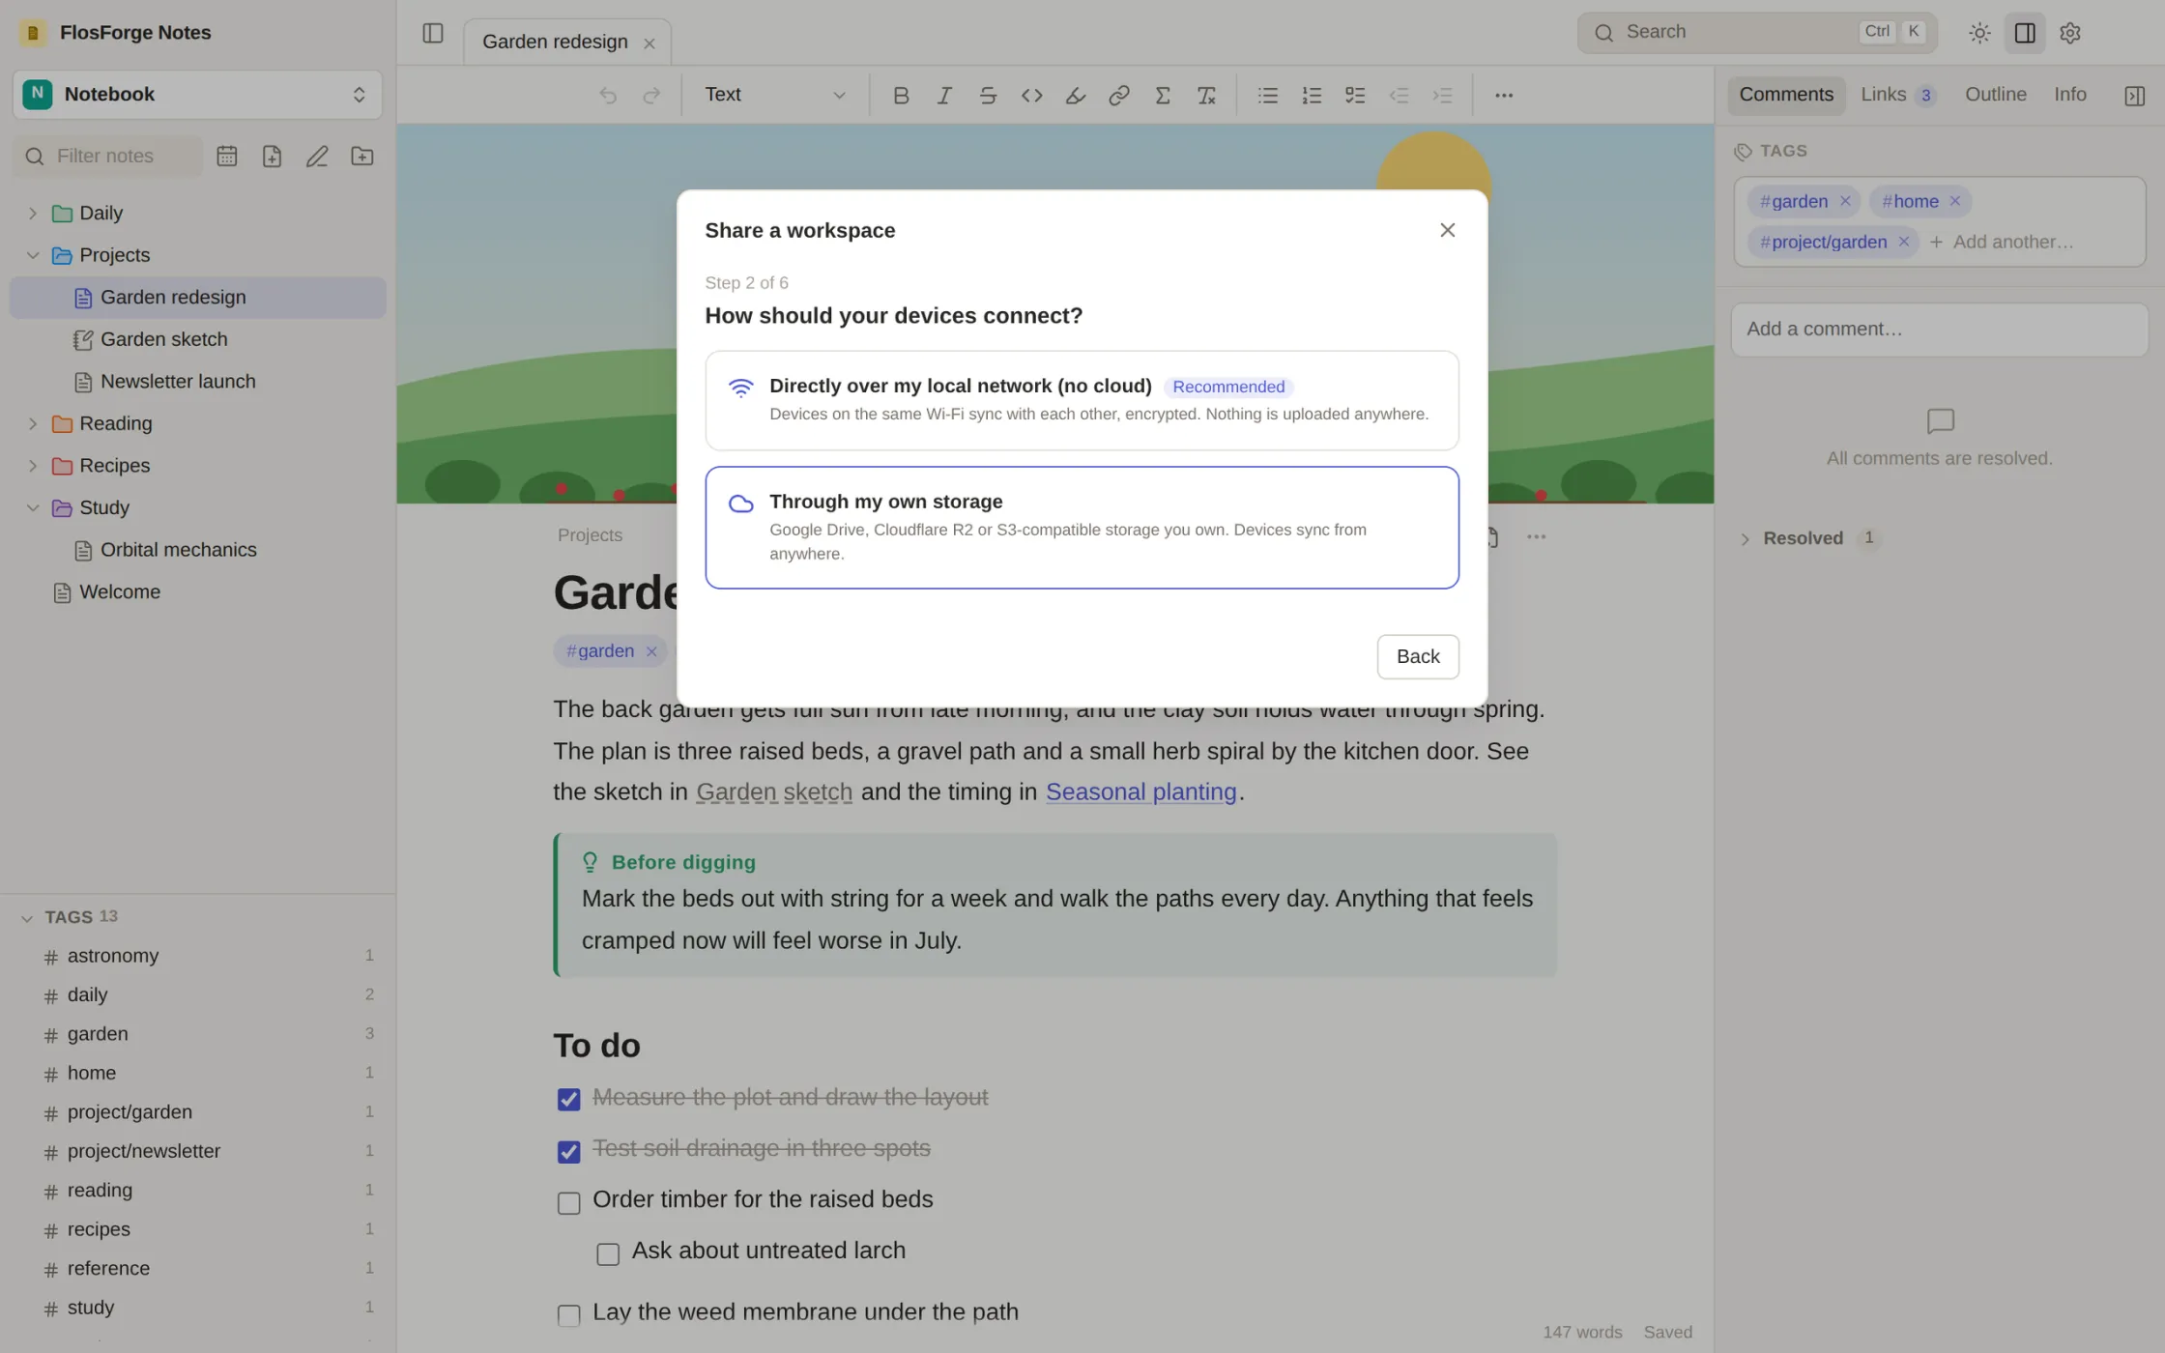Open daily notes calendar icon

[227, 156]
